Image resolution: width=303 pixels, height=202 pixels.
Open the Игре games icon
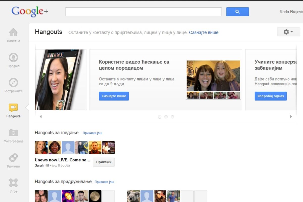pos(13,183)
